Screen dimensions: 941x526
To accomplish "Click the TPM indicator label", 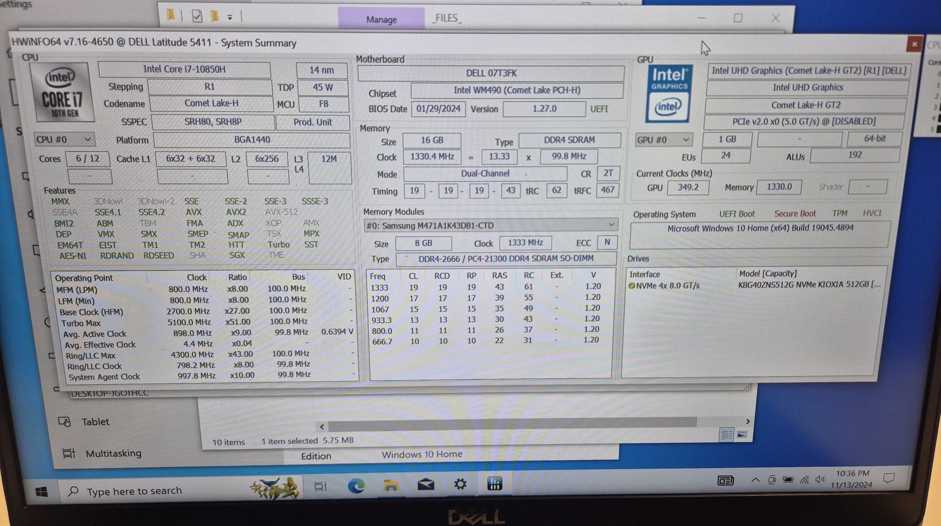I will (x=839, y=213).
